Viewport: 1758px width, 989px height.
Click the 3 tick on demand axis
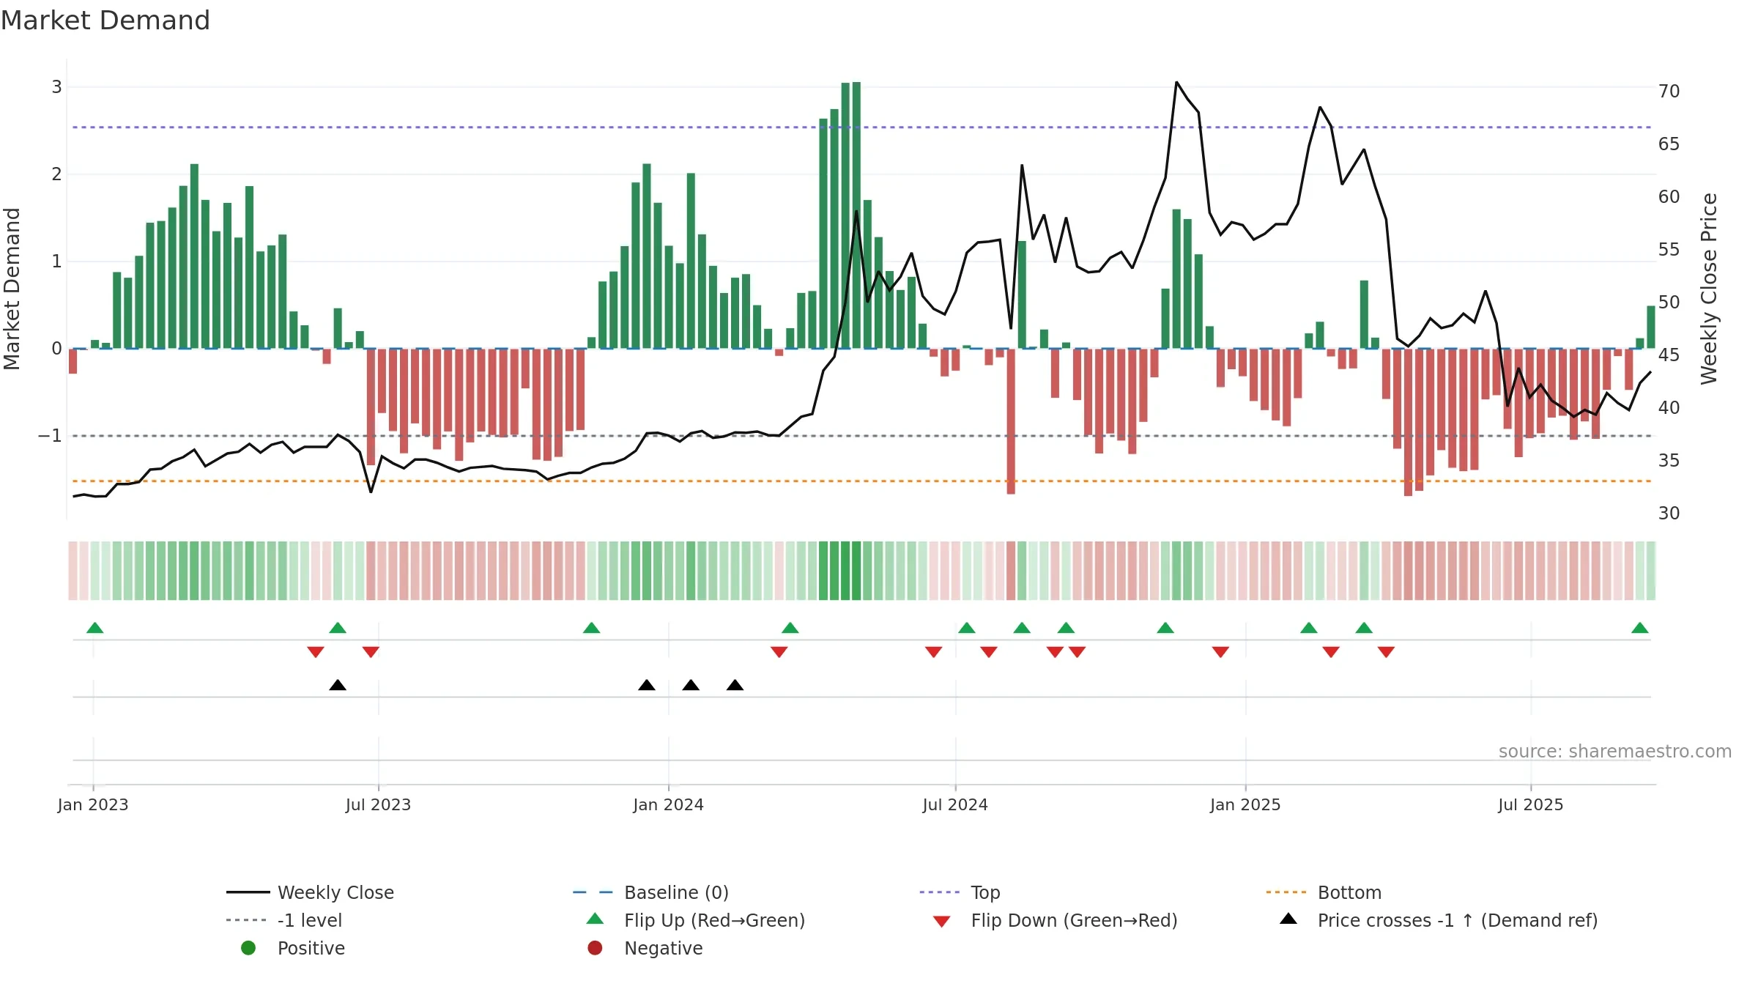[56, 87]
